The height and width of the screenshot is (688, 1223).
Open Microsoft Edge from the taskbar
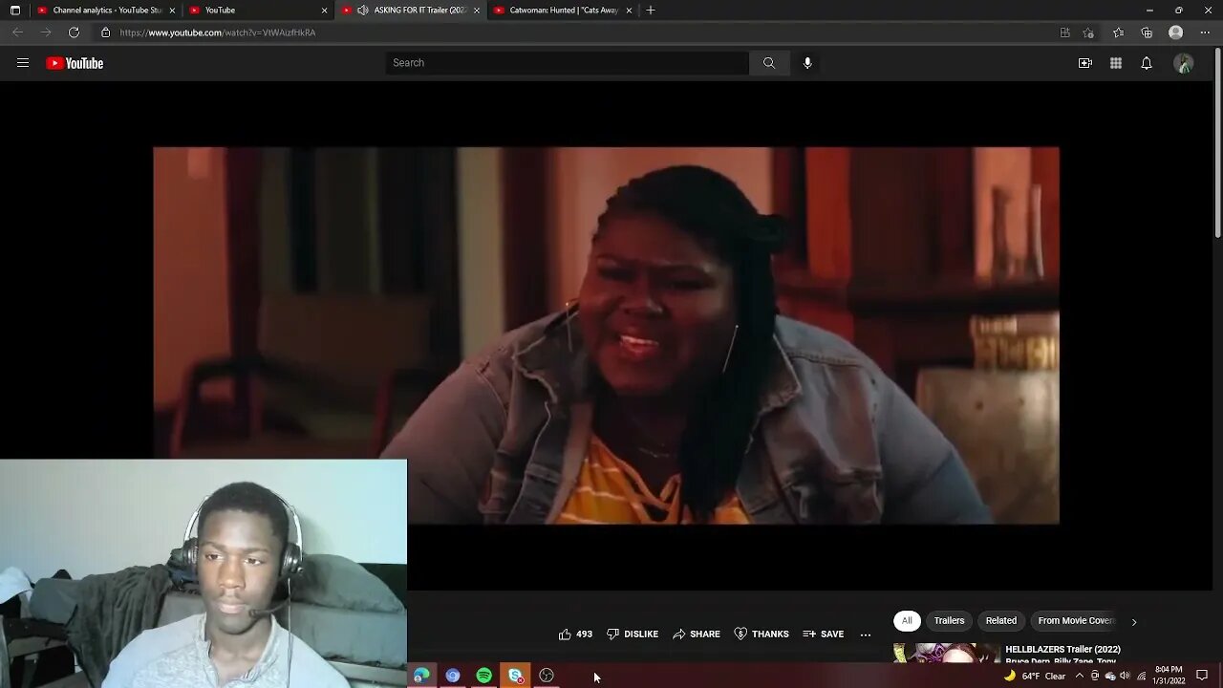point(421,676)
